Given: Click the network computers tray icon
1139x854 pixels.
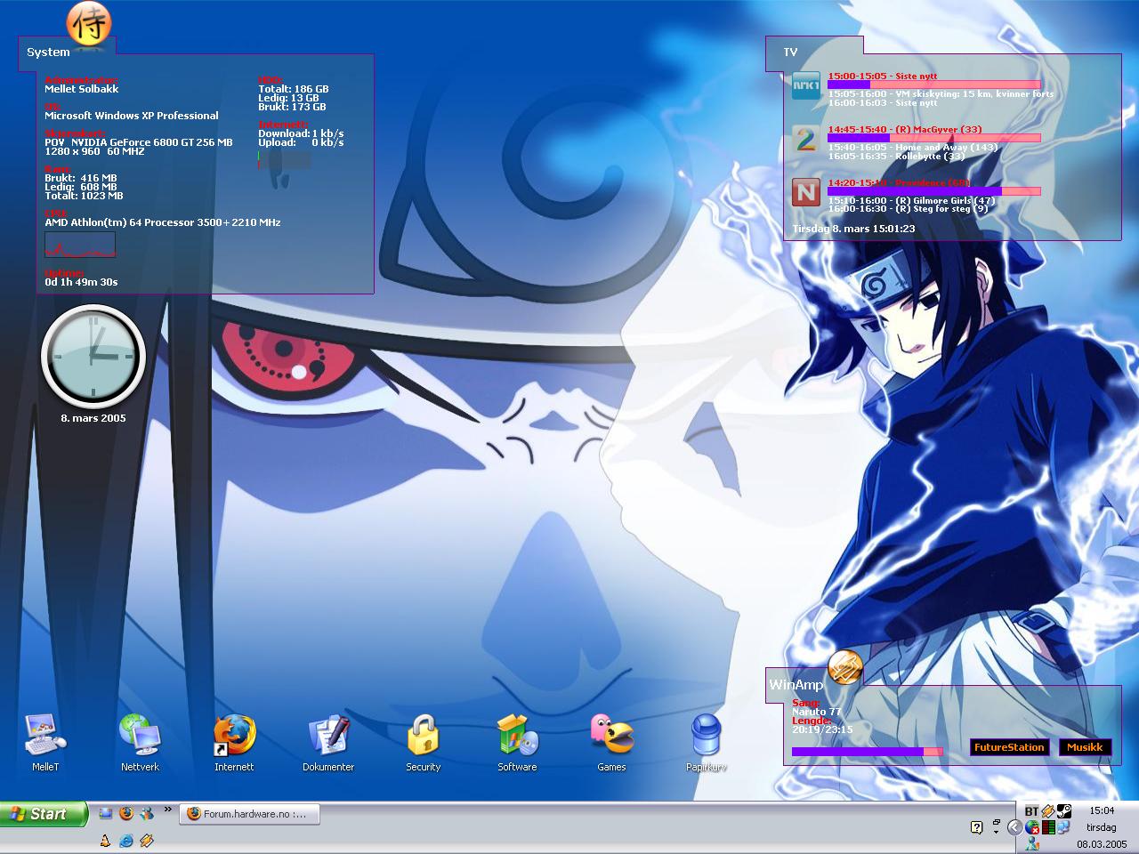Looking at the screenshot, I should (1063, 827).
